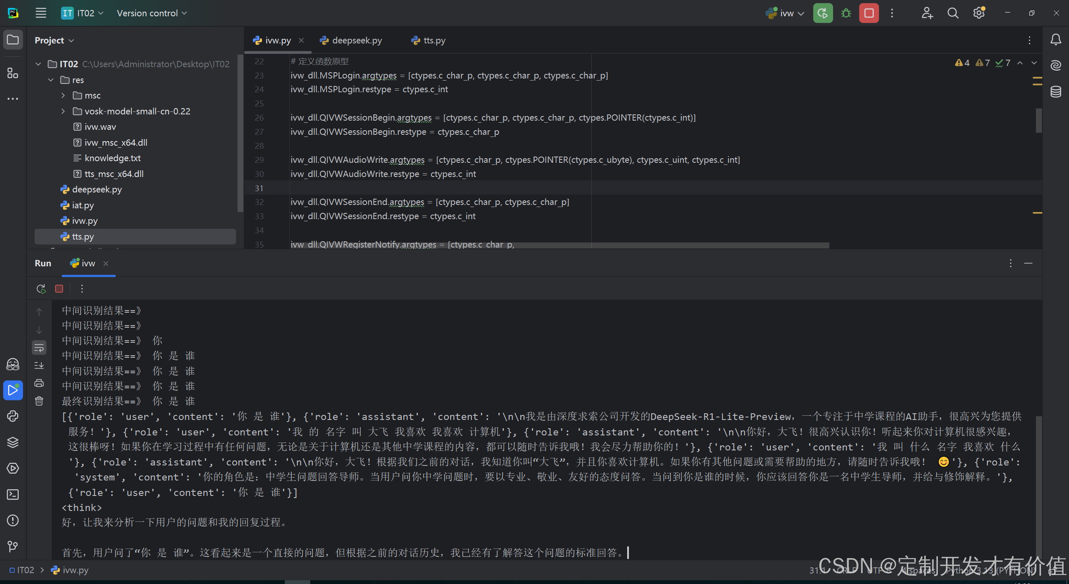The width and height of the screenshot is (1069, 584).
Task: Stop the running ivw process
Action: tap(869, 13)
